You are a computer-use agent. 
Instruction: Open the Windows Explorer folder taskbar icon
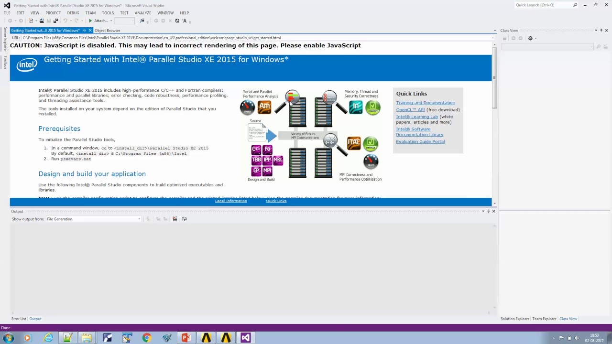pos(87,338)
